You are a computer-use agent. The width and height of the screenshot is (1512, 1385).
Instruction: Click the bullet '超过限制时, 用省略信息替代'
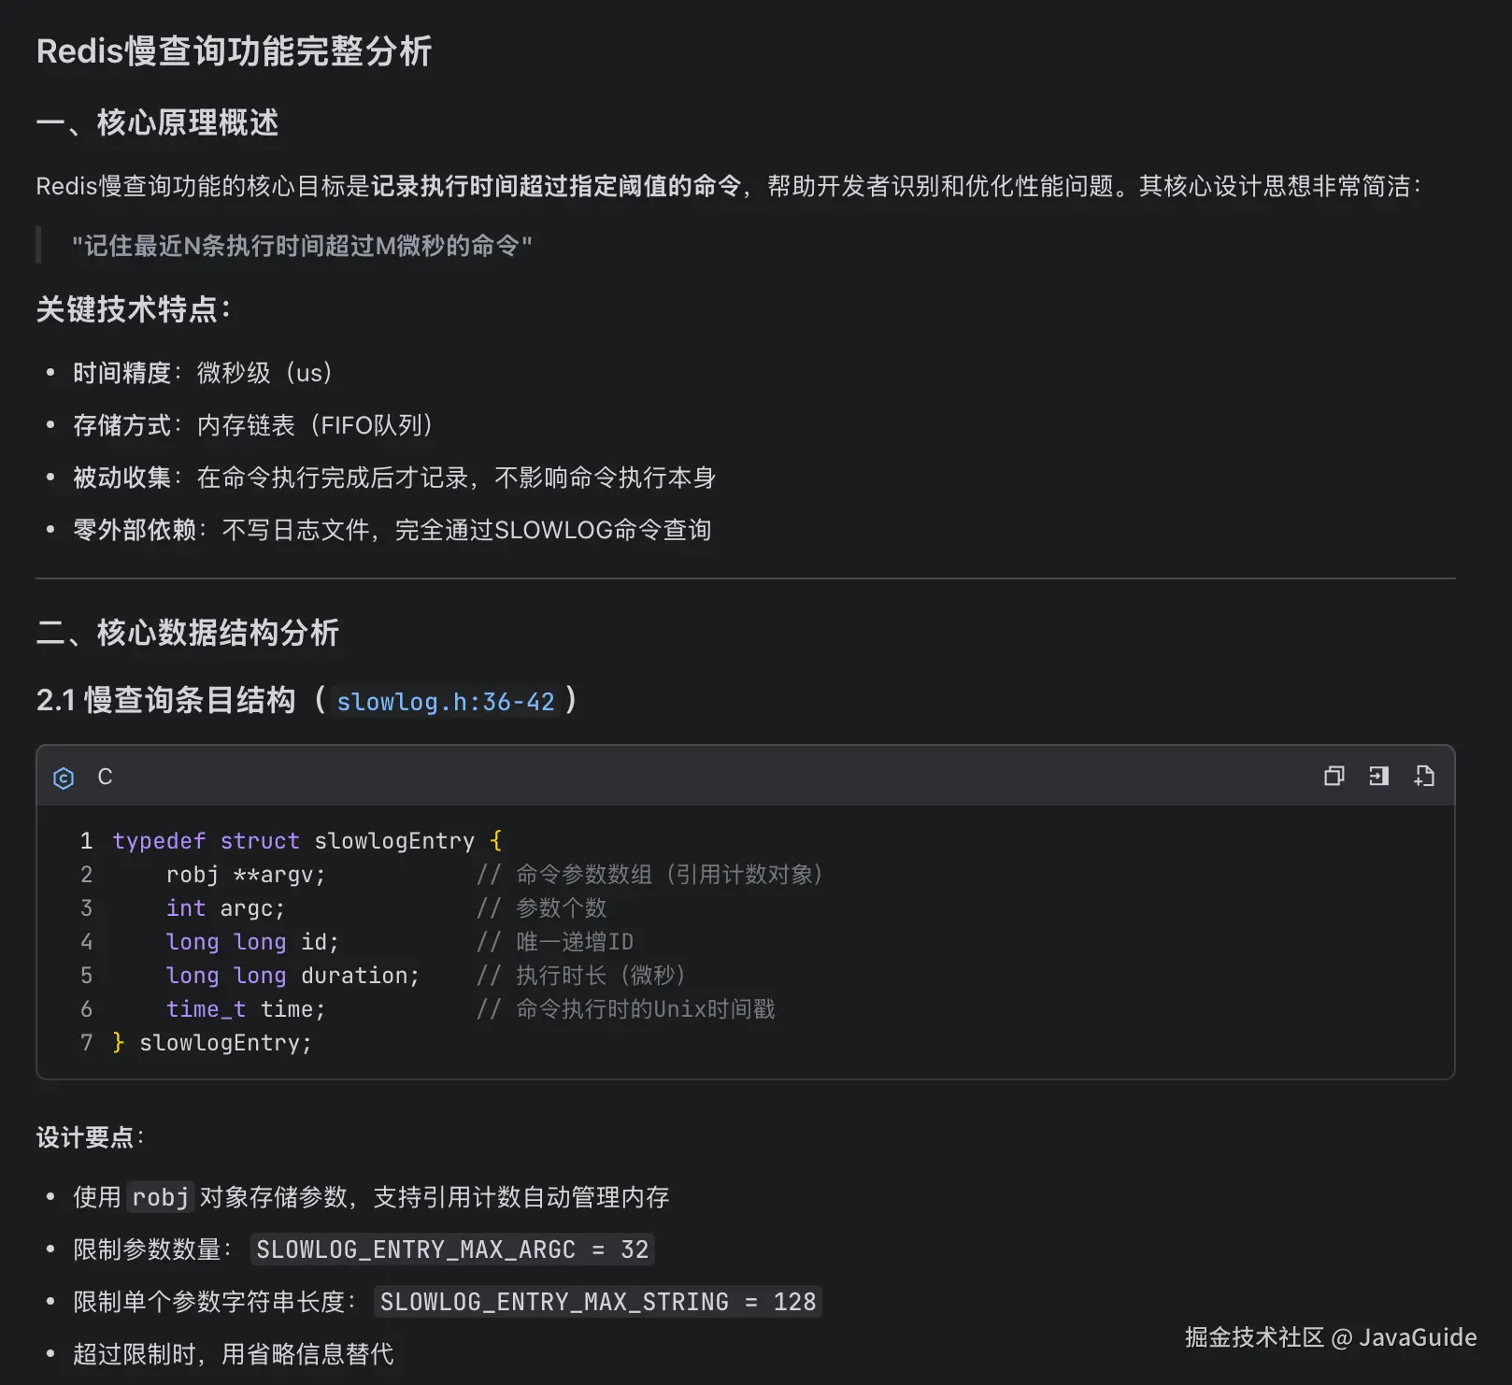click(x=234, y=1354)
